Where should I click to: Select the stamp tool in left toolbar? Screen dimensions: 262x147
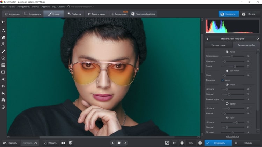(3, 44)
